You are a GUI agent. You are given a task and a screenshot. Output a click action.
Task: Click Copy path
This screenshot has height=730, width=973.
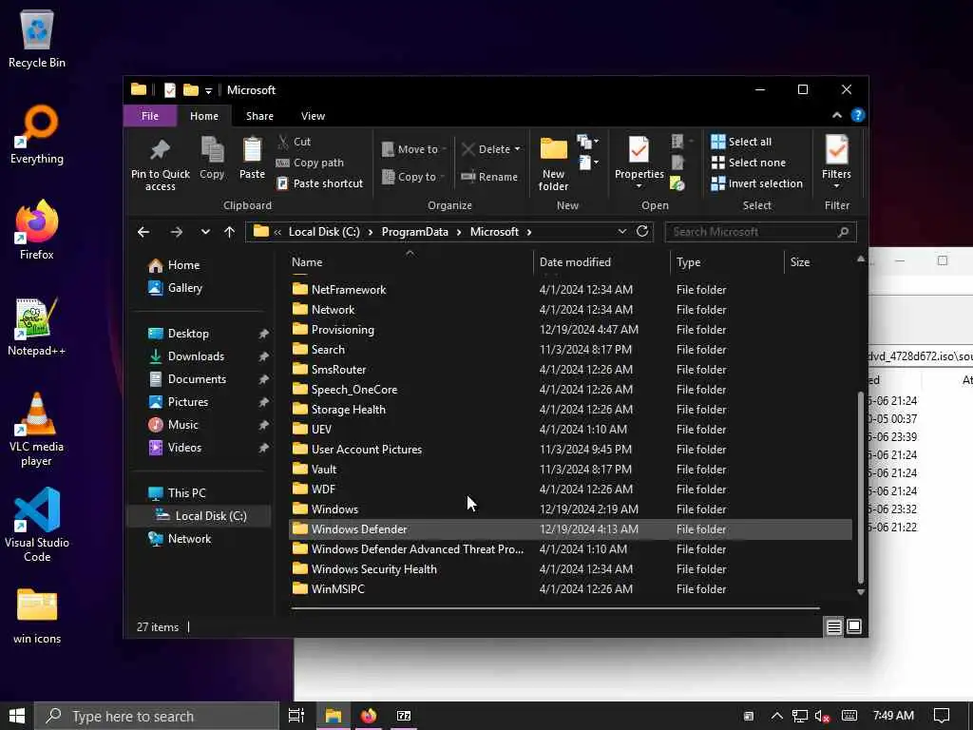click(x=310, y=163)
